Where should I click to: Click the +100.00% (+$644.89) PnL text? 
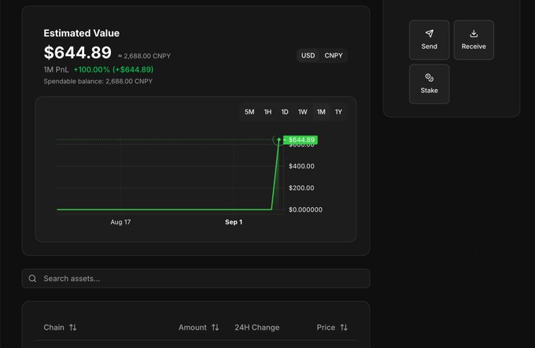click(x=113, y=69)
